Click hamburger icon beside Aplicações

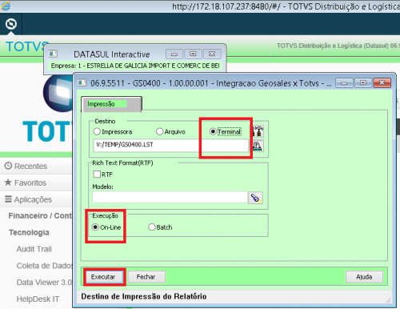[8, 199]
